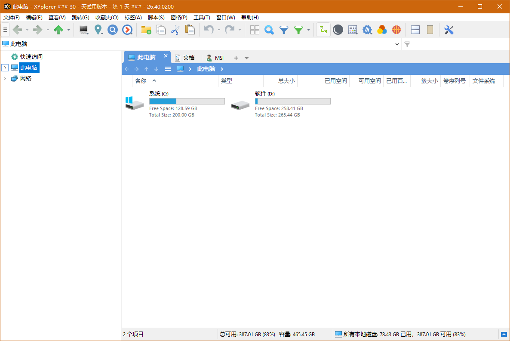Image resolution: width=510 pixels, height=341 pixels.
Task: Open the 工具(T) menu
Action: click(x=202, y=18)
